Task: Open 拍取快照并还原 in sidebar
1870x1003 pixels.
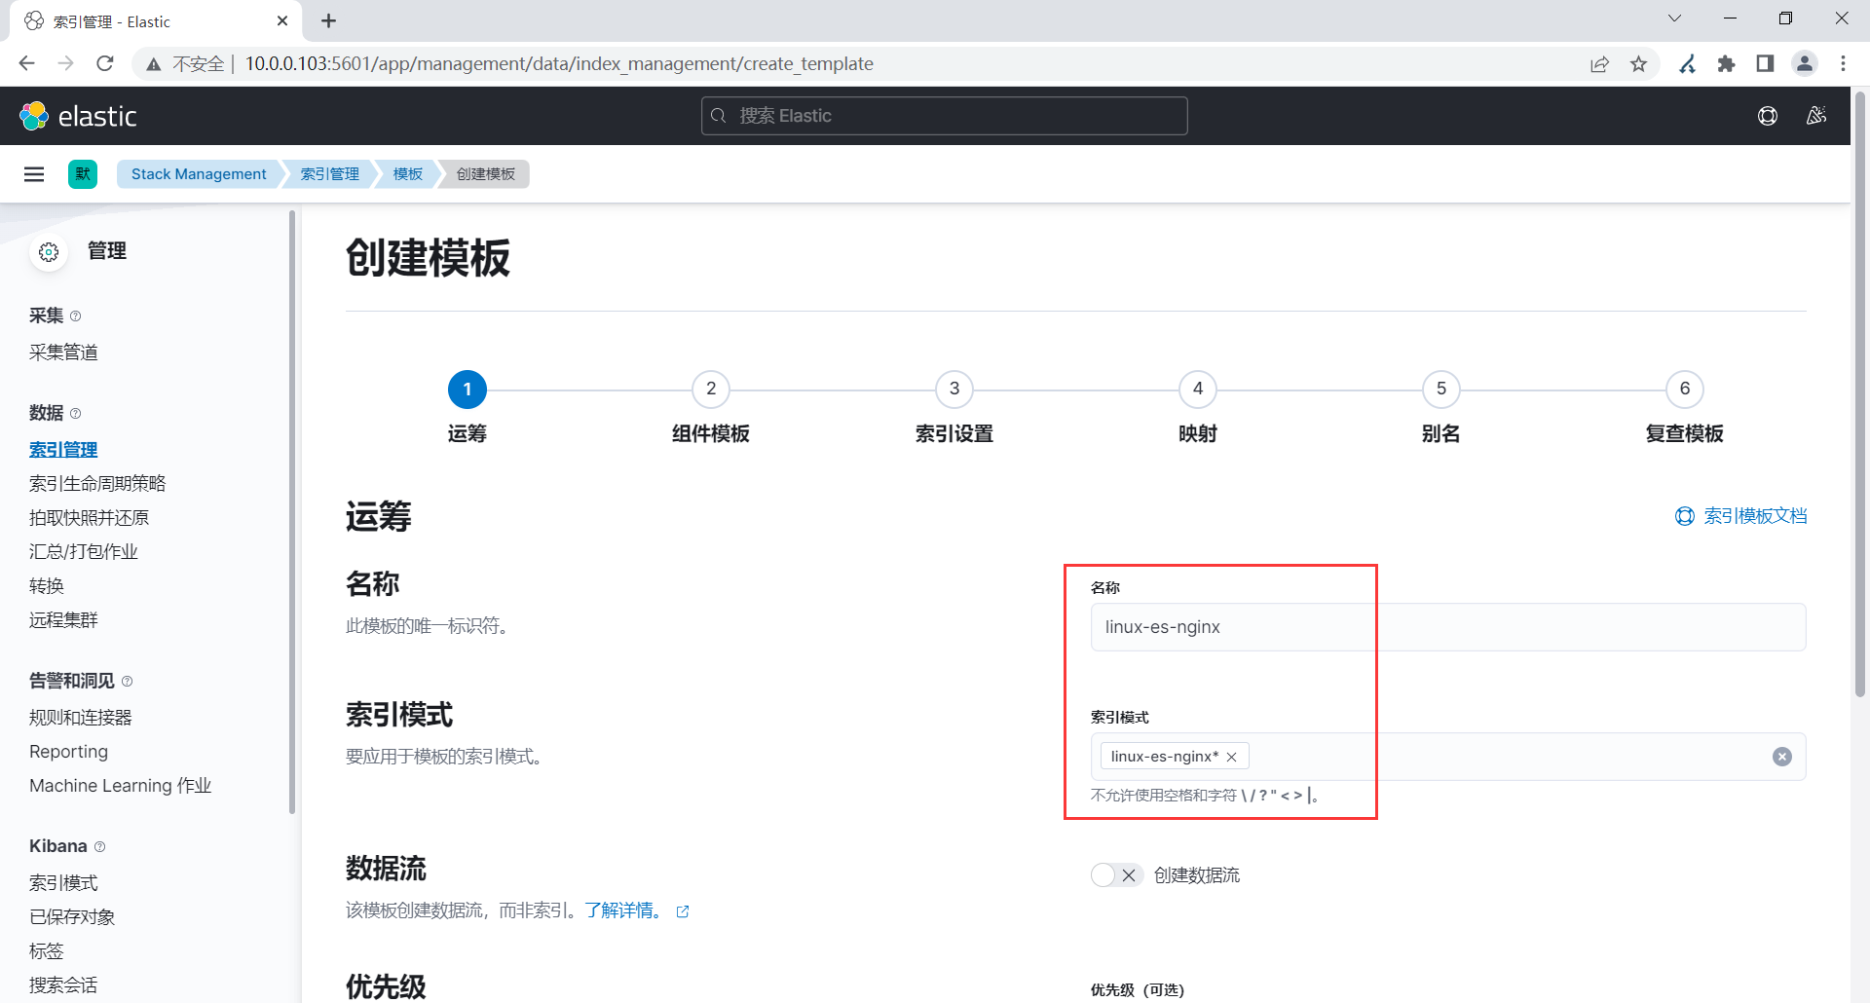Action: [90, 518]
